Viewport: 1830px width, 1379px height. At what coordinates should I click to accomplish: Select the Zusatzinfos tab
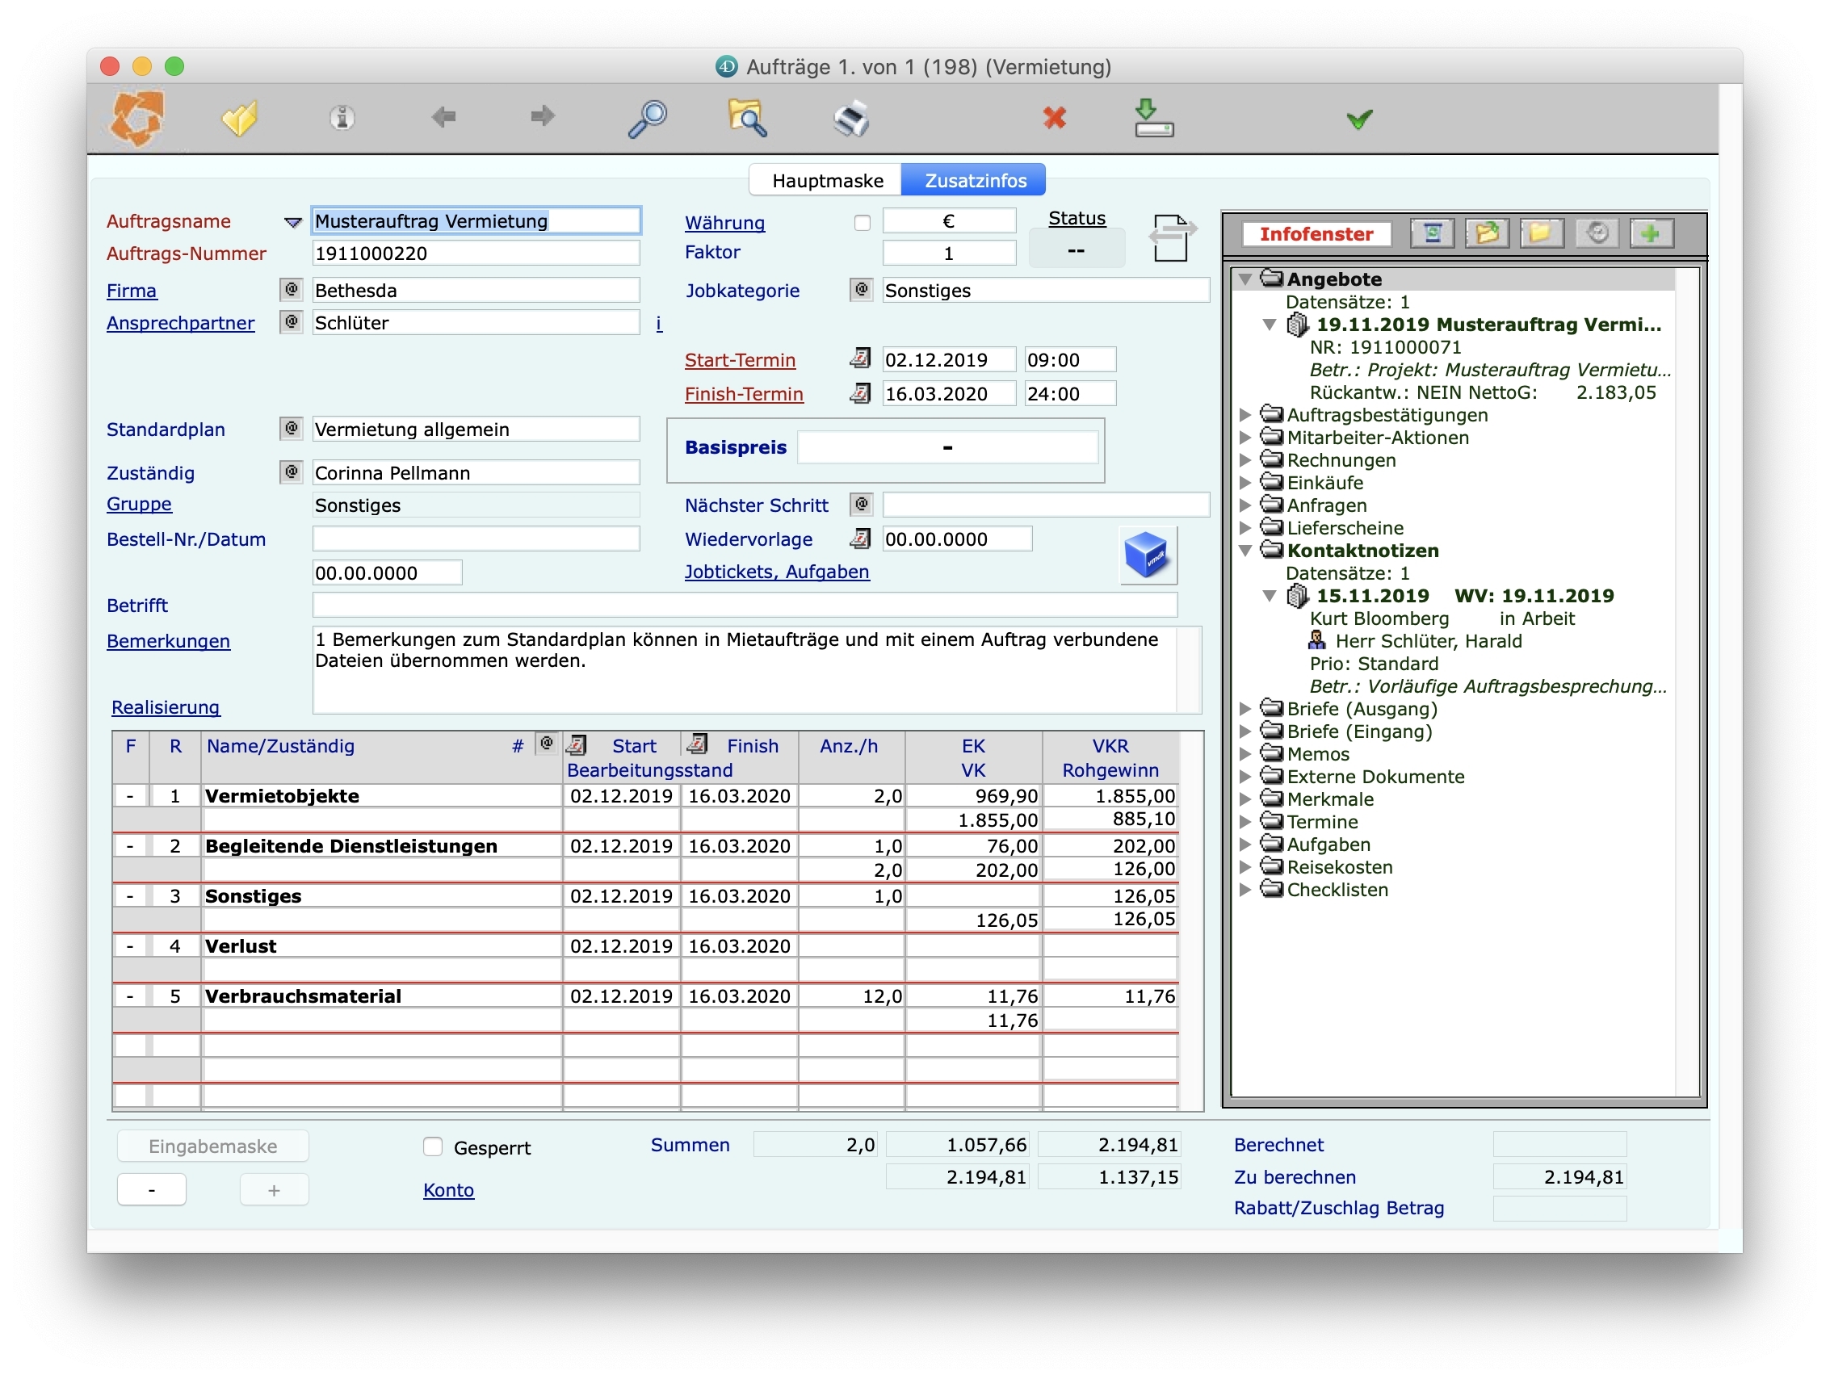coord(975,180)
